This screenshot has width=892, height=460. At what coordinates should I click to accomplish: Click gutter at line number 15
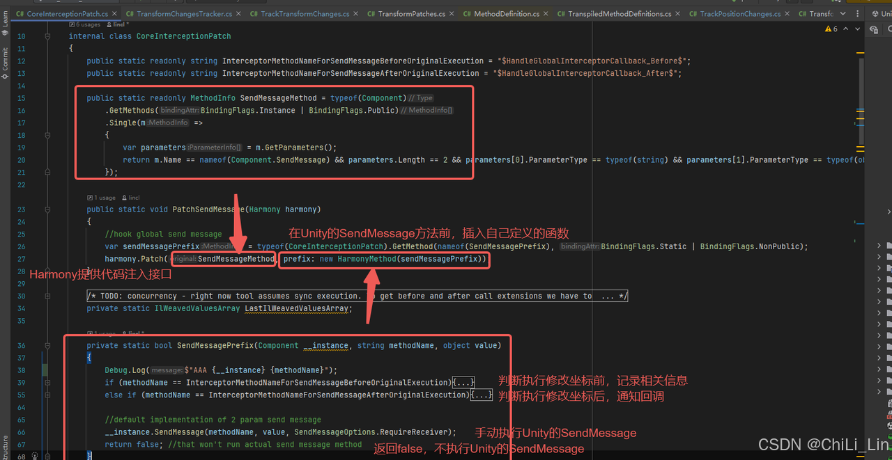[21, 98]
